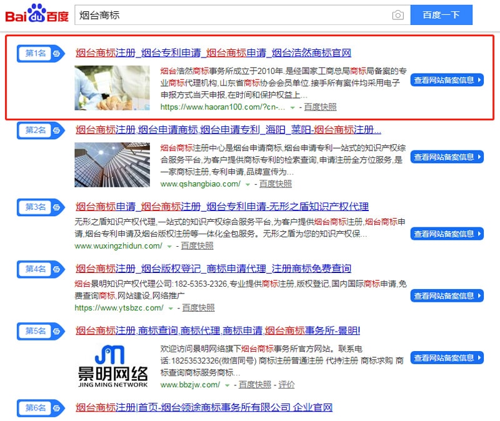This screenshot has height=421, width=500.
Task: Expand dropdown arrow next to ytsbzc URL
Action: (x=171, y=309)
